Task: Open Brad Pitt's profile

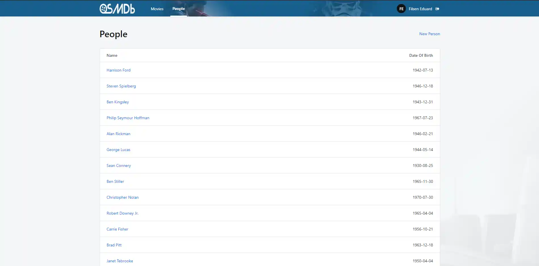Action: click(114, 245)
